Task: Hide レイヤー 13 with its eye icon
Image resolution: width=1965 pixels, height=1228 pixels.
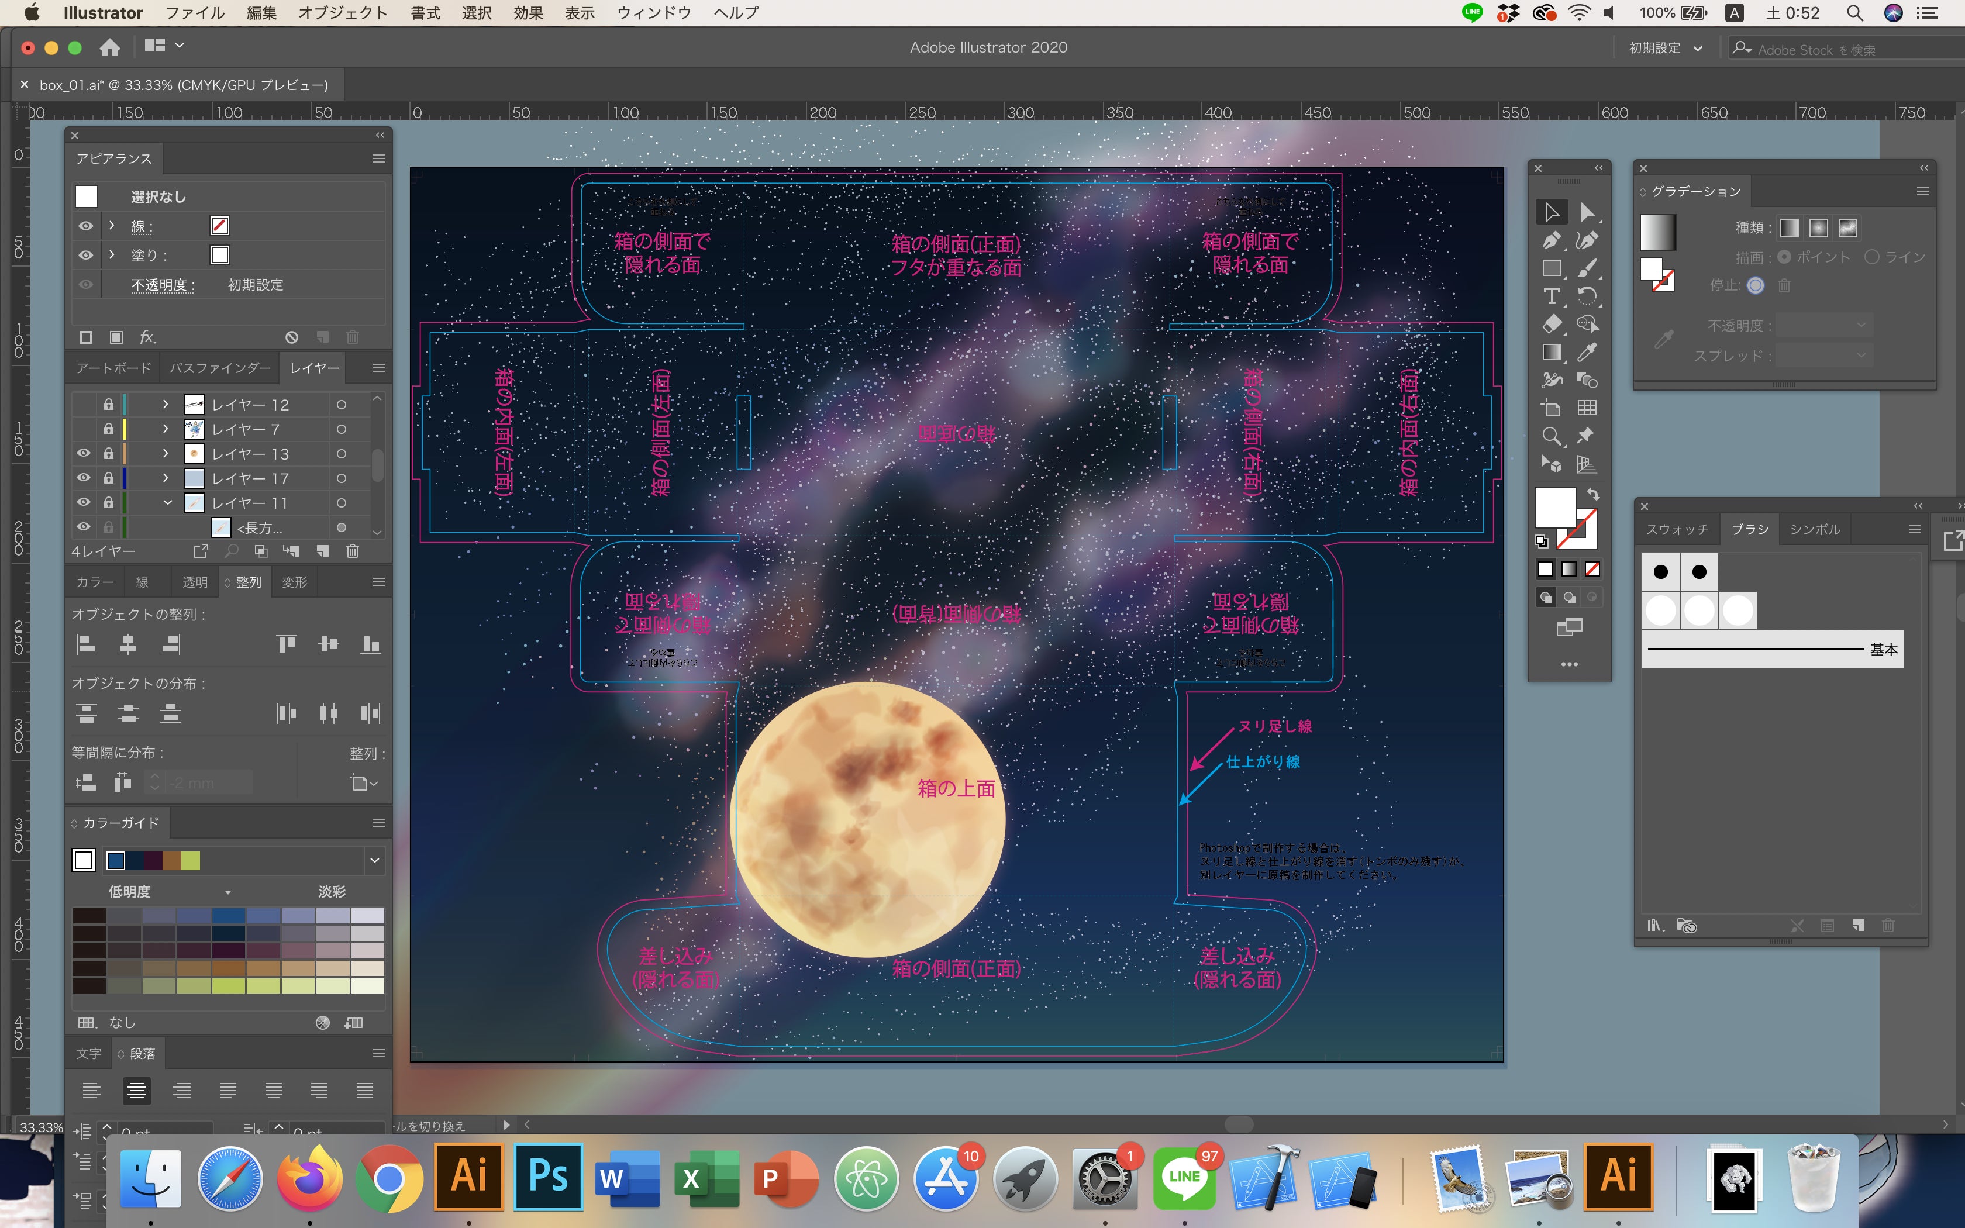Action: pos(84,453)
